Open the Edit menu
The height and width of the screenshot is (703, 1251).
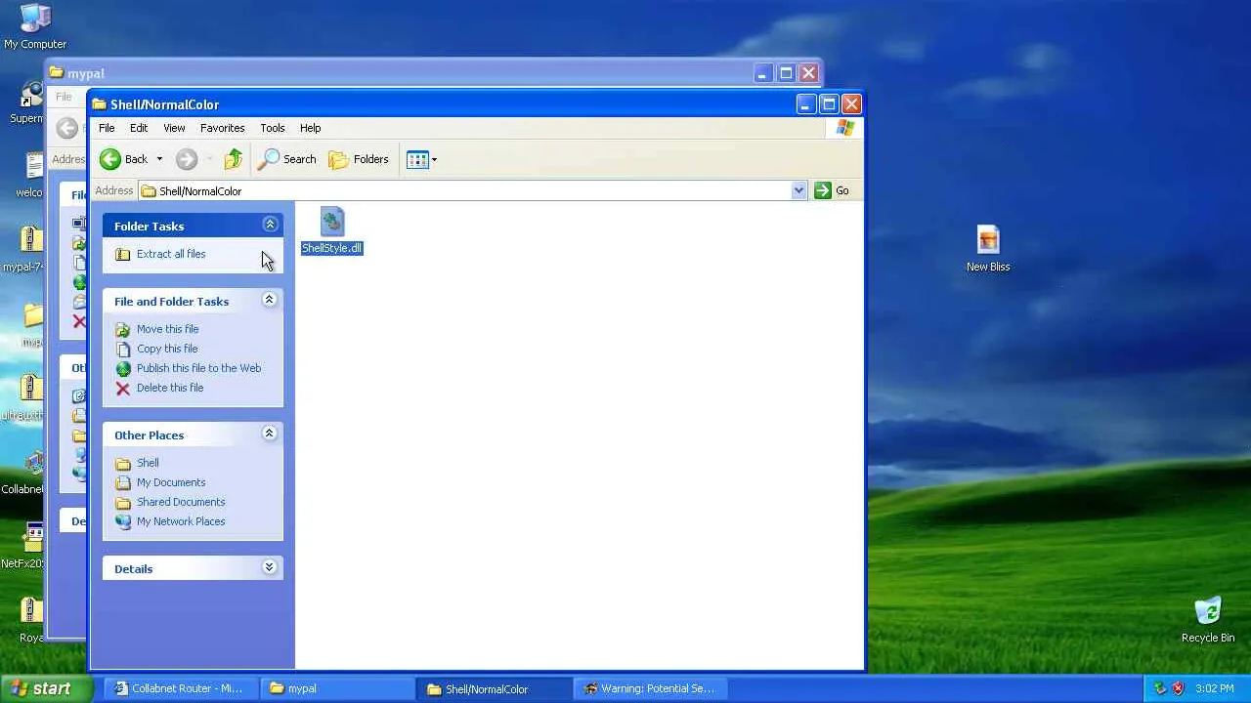coord(139,128)
